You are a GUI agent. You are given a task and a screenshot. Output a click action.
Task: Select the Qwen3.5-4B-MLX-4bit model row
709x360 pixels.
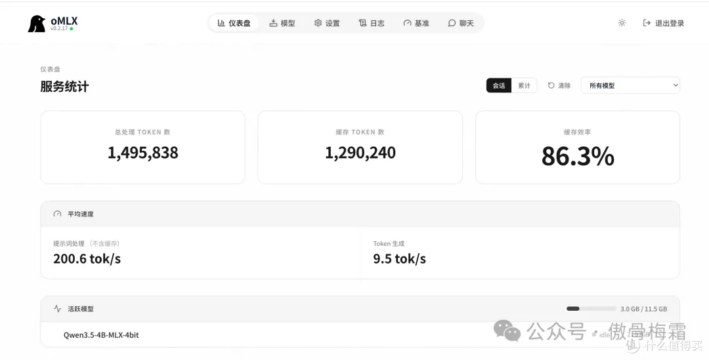pyautogui.click(x=360, y=334)
